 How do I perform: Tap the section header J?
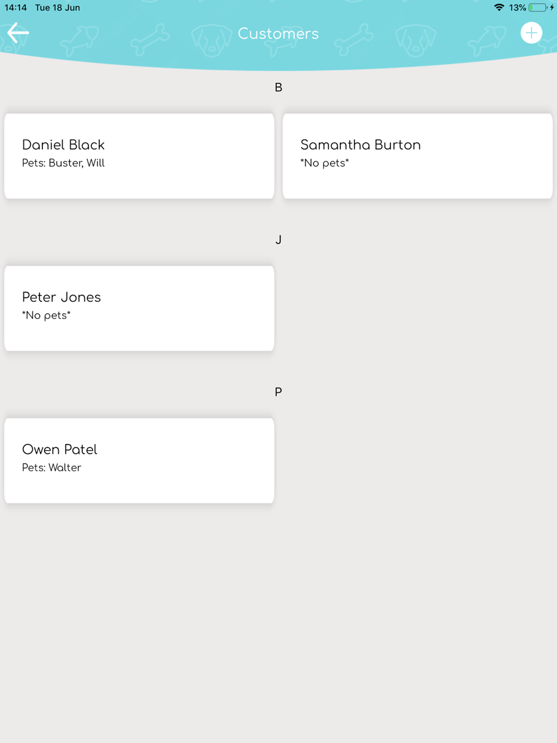pyautogui.click(x=278, y=239)
